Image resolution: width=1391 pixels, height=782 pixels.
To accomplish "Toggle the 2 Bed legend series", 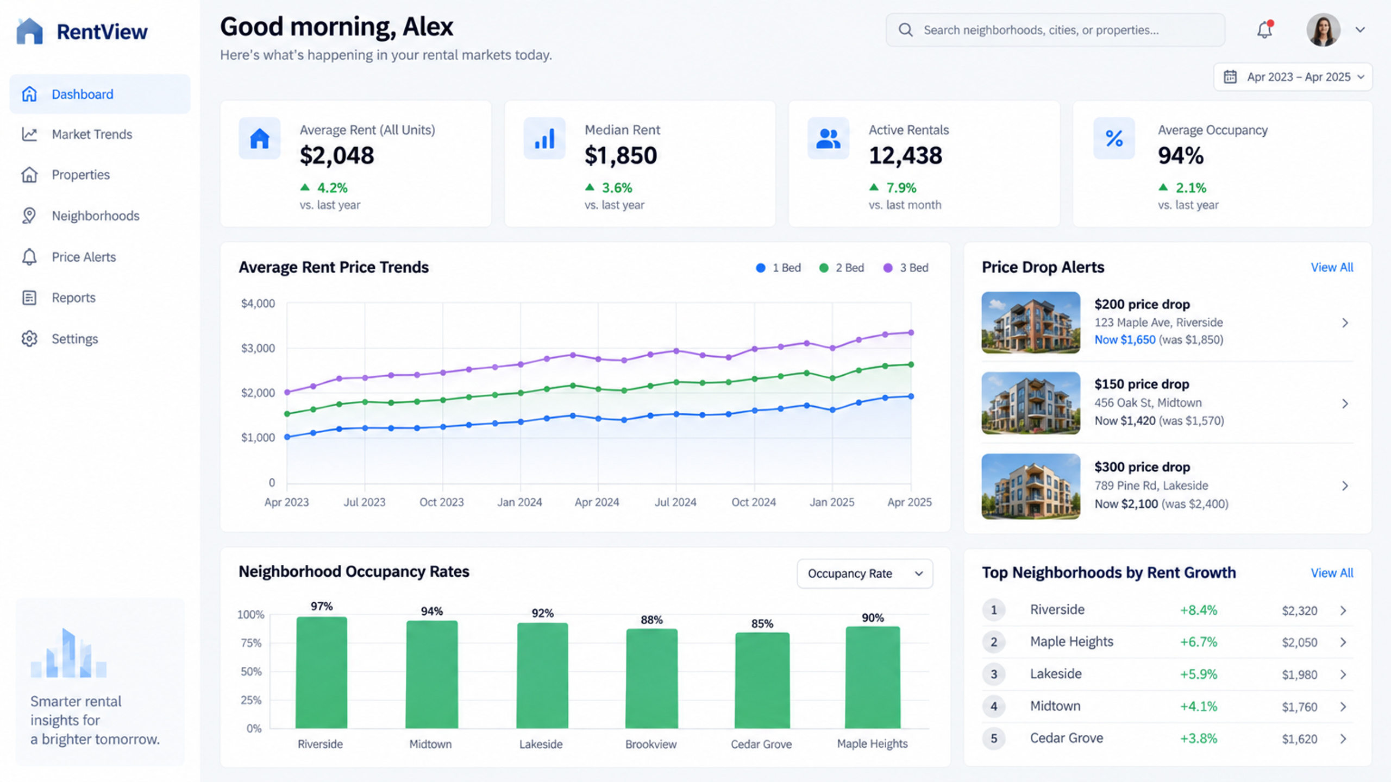I will [841, 268].
